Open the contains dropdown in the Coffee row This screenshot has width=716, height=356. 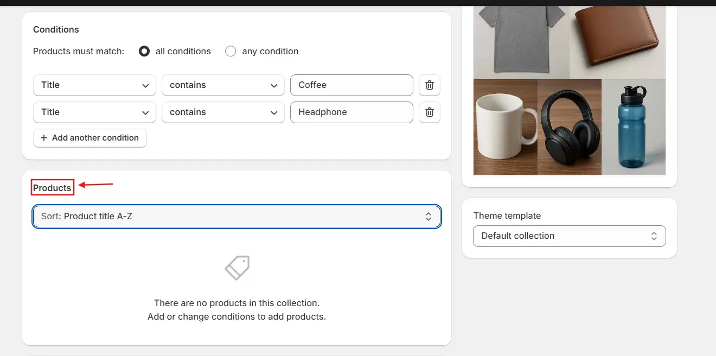pos(223,85)
